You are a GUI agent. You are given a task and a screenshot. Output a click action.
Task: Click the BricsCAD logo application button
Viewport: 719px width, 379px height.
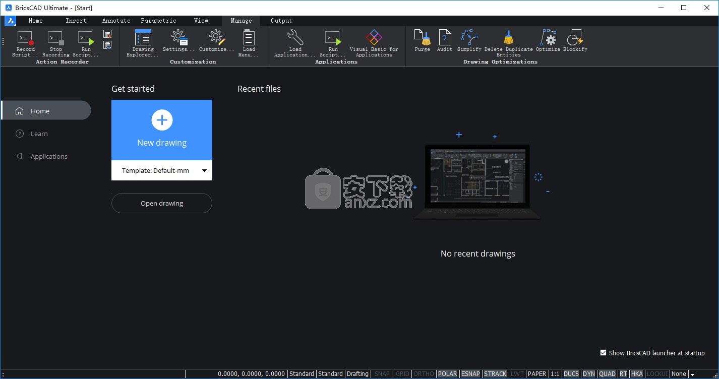[x=11, y=21]
